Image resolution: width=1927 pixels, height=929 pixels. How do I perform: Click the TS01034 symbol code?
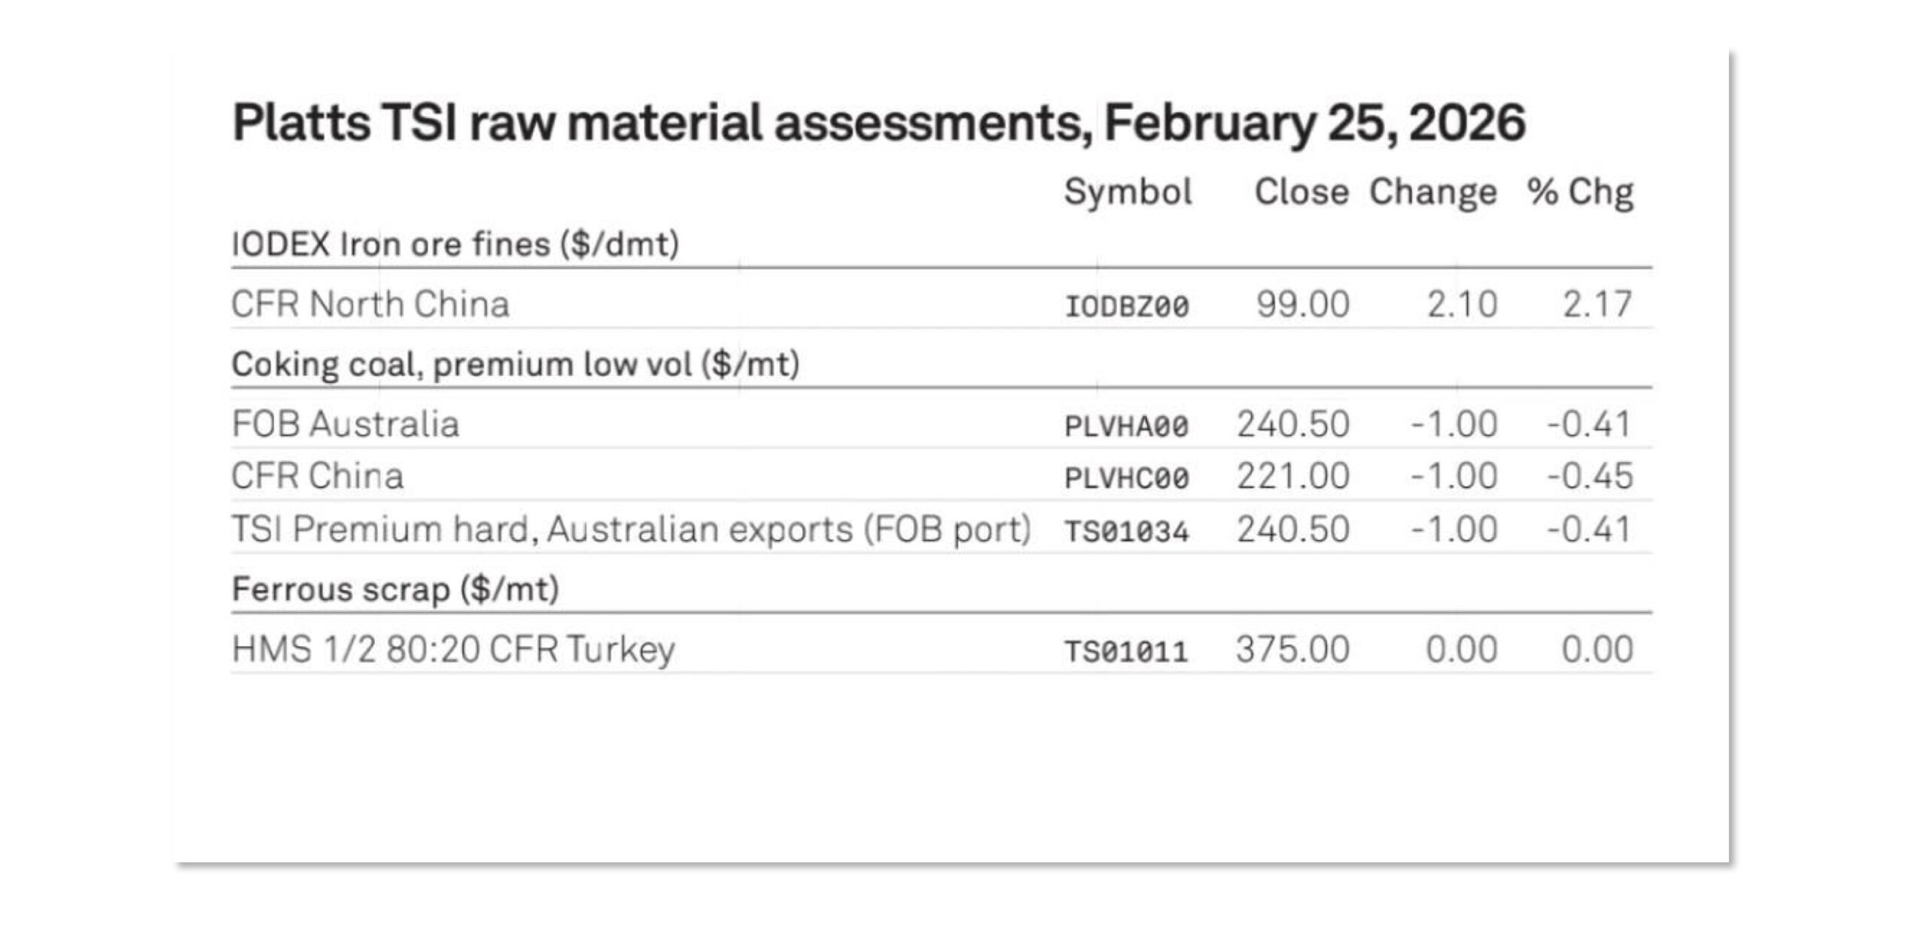[1126, 532]
